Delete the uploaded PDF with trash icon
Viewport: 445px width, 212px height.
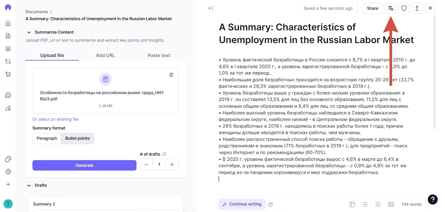(171, 75)
